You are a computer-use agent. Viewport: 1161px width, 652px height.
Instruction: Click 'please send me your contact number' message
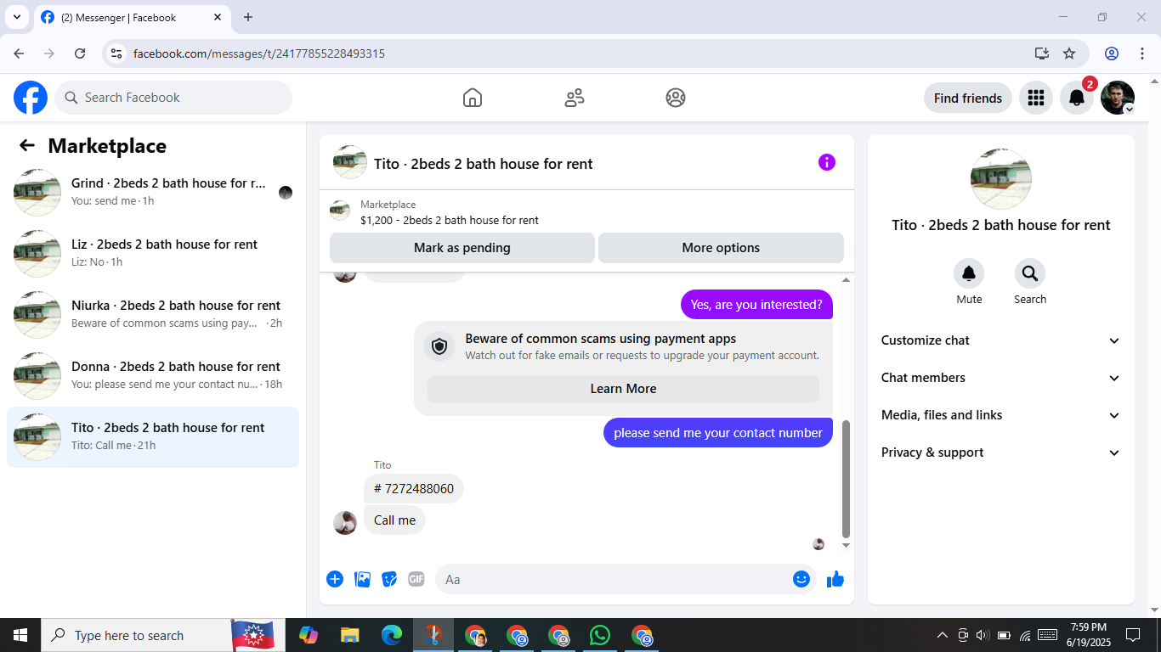click(x=718, y=433)
